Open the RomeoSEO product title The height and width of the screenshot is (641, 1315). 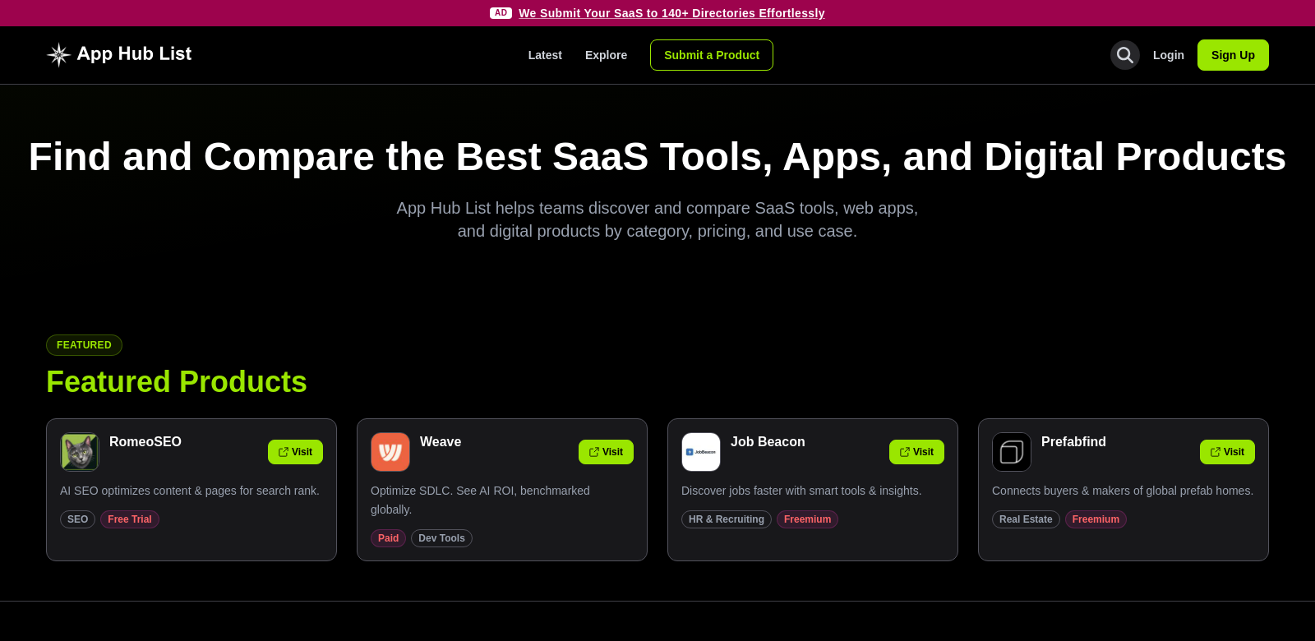click(145, 442)
